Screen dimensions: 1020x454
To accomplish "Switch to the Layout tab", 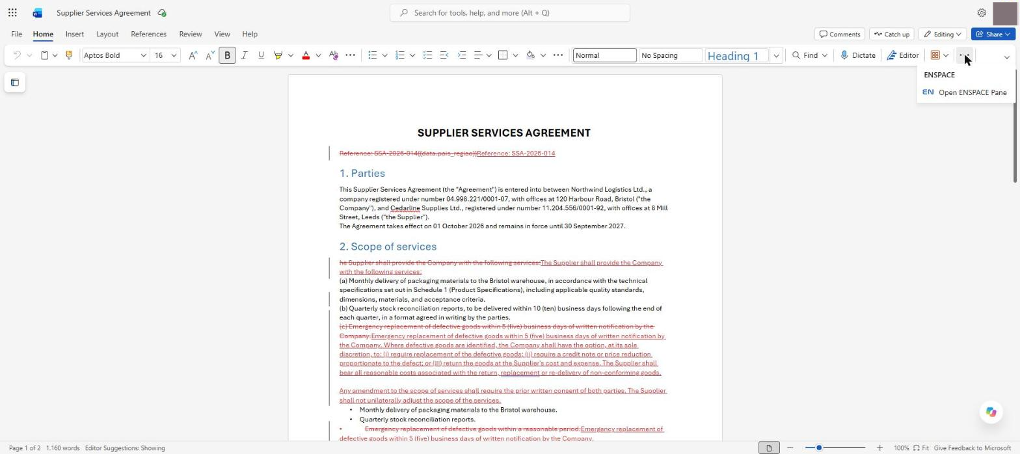I will coord(107,34).
